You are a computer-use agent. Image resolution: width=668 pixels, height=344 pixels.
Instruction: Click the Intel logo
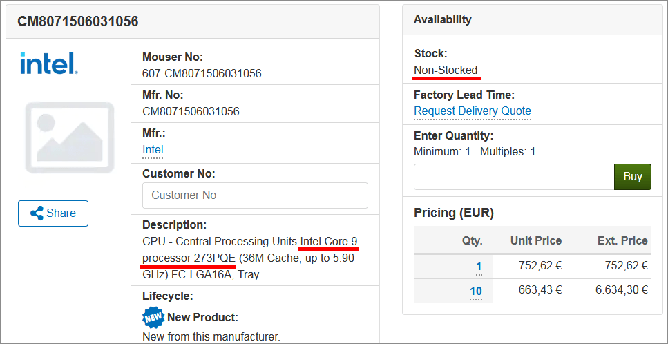tap(48, 63)
